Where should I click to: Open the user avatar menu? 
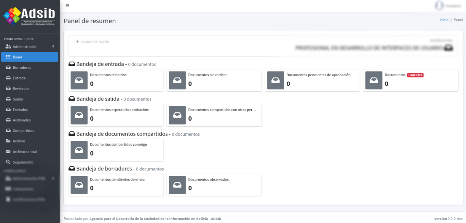439,5
